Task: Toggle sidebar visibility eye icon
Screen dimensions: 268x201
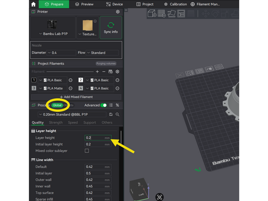Action: click(126, 10)
